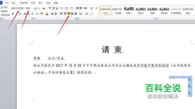This screenshot has height=109, width=195.
Task: Expand the Numbering library dropdown arrow
Action: click(x=69, y=8)
